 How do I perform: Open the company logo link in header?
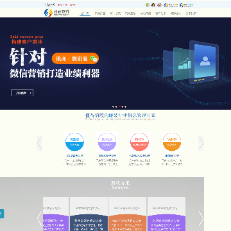pos(56,13)
